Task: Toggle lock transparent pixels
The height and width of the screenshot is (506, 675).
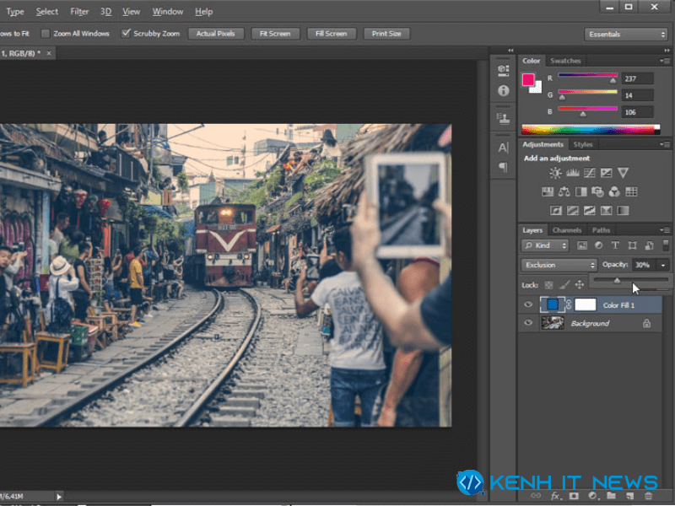Action: [x=548, y=285]
